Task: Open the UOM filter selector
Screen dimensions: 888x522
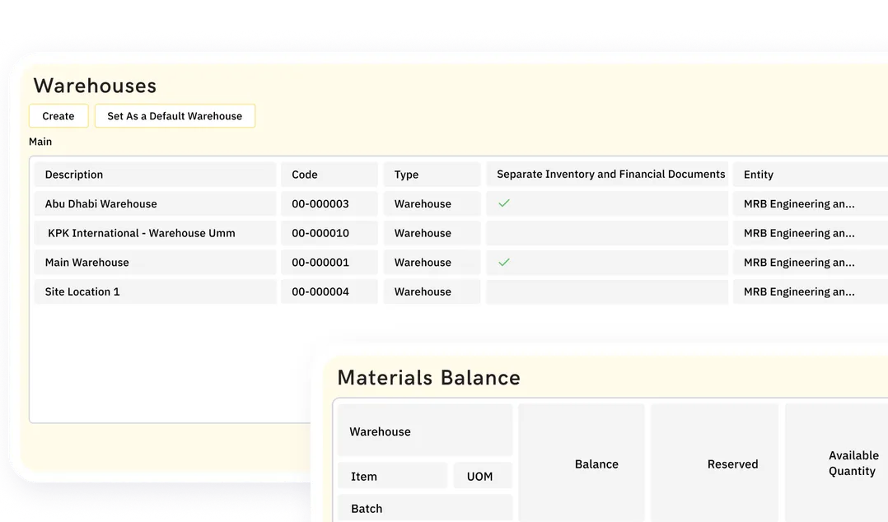Action: (x=482, y=475)
